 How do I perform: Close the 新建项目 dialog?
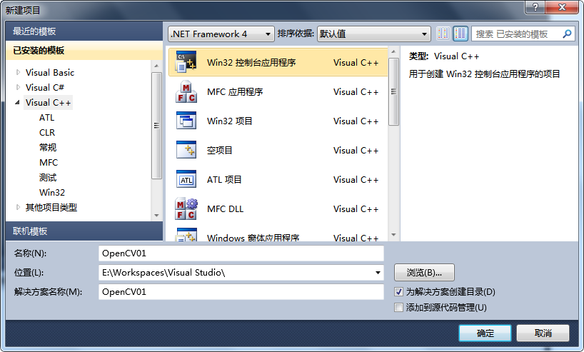pyautogui.click(x=562, y=7)
